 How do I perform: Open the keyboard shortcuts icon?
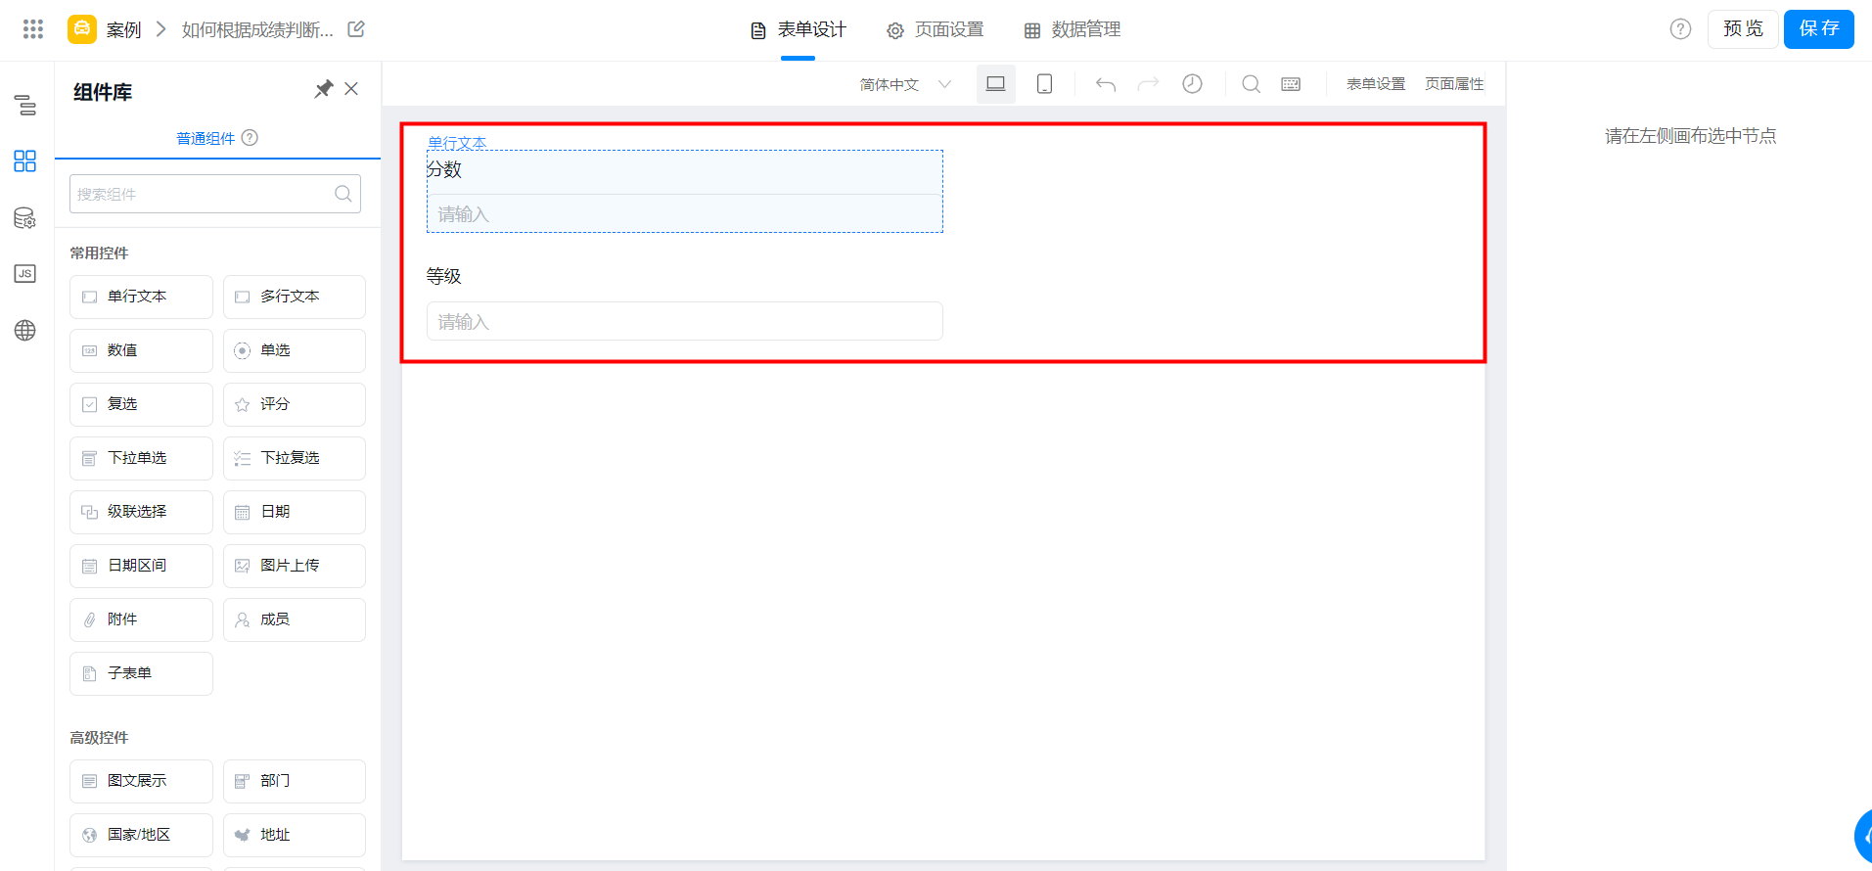pyautogui.click(x=1291, y=84)
